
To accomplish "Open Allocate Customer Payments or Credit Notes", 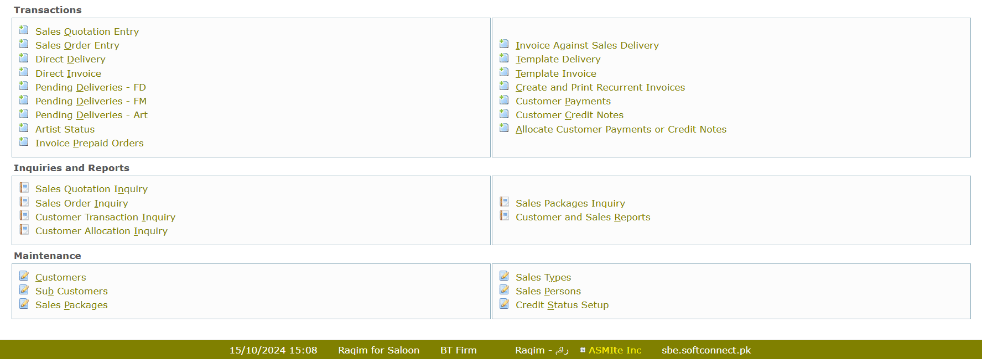I will point(621,129).
